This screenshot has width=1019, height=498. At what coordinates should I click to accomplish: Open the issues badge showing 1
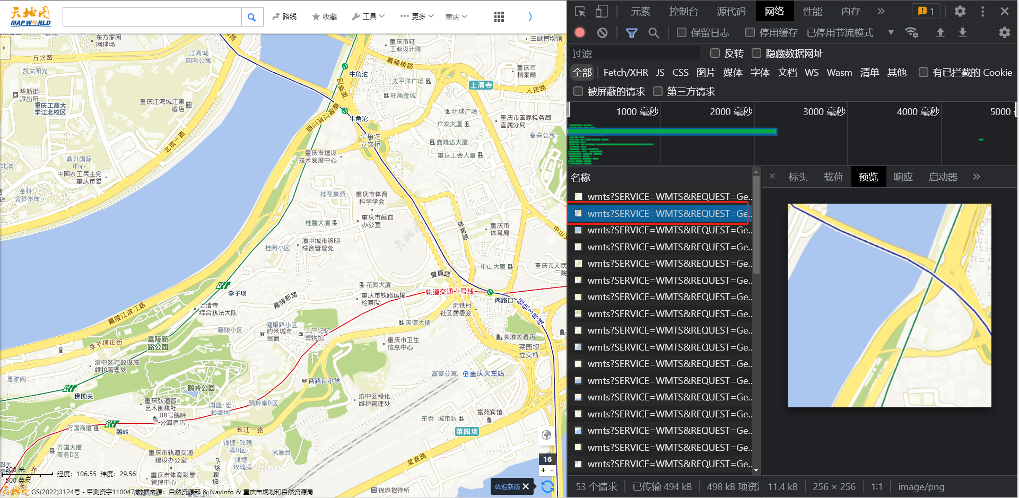click(x=926, y=11)
